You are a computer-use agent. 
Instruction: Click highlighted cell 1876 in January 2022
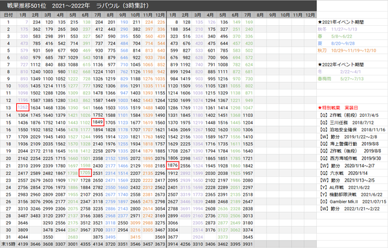point(173,165)
